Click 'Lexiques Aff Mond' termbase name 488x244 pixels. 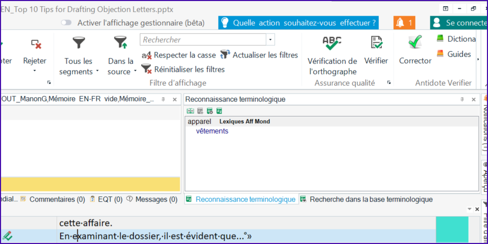[x=245, y=122]
